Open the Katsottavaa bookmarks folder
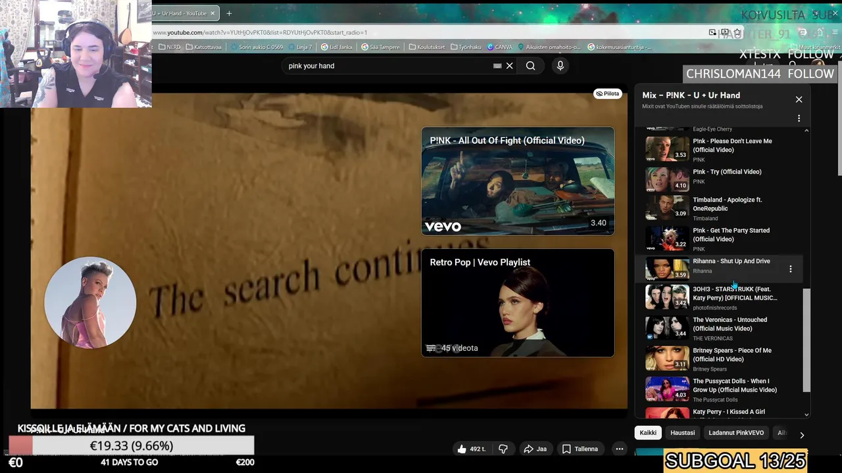842x473 pixels. click(203, 47)
